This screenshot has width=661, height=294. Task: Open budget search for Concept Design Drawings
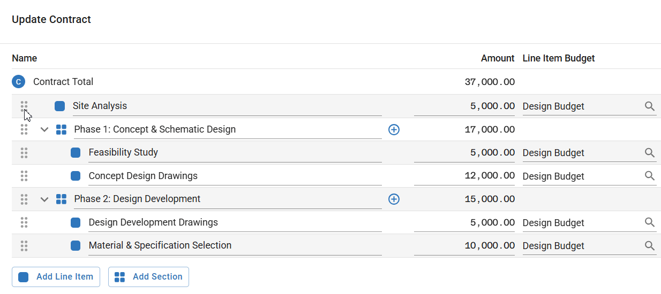(x=650, y=176)
